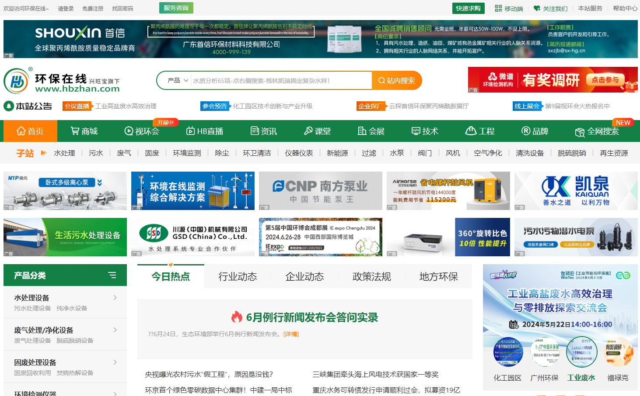The height and width of the screenshot is (396, 640).
Task: Open the CNP南方泵业 ad thumbnail
Action: tap(321, 191)
